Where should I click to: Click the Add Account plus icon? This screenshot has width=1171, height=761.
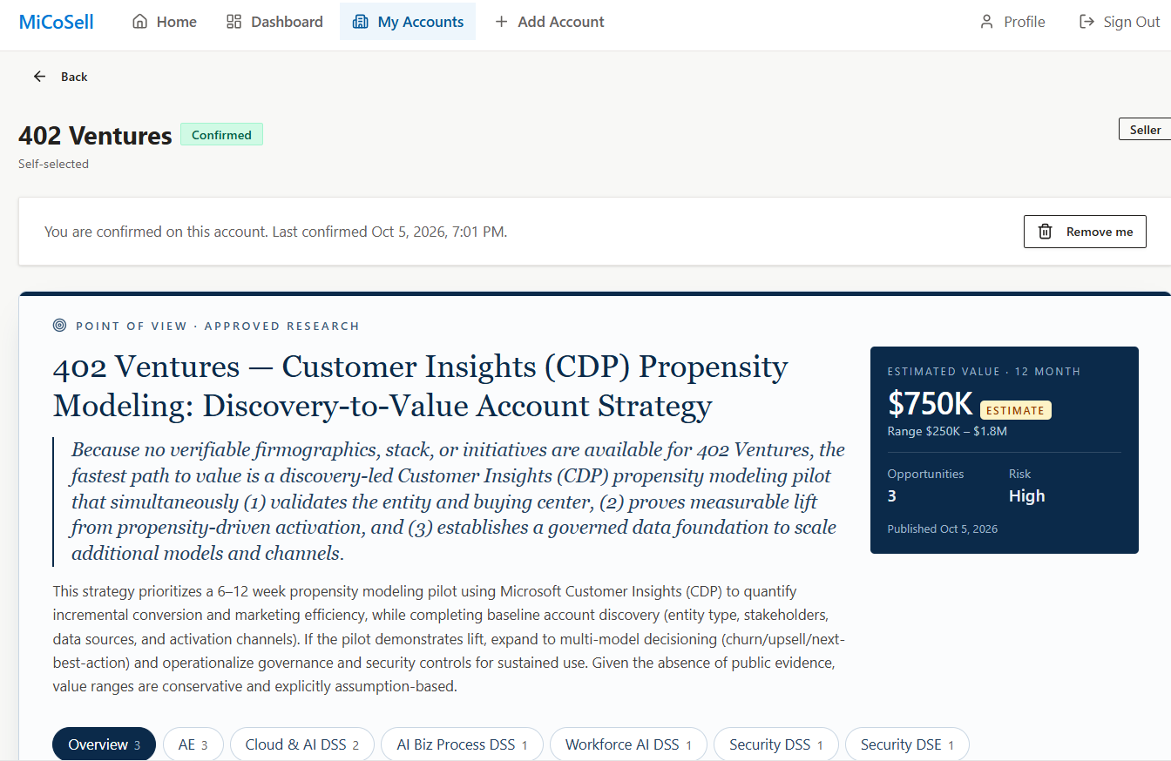point(501,22)
